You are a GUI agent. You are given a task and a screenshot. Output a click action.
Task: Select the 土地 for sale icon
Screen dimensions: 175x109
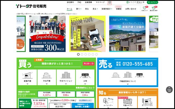click(x=85, y=76)
